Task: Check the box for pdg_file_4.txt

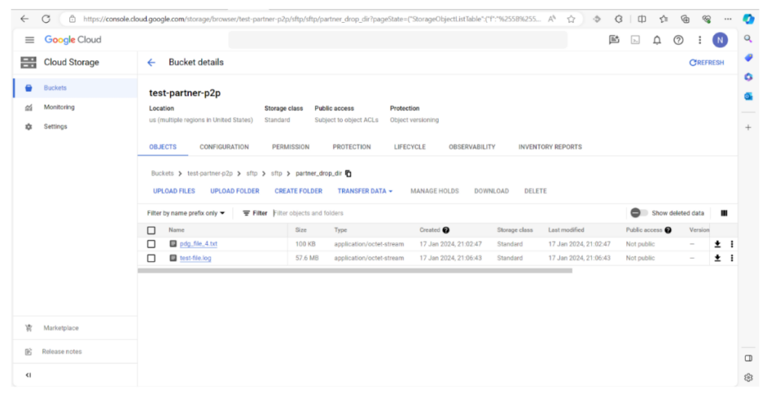Action: tap(151, 244)
